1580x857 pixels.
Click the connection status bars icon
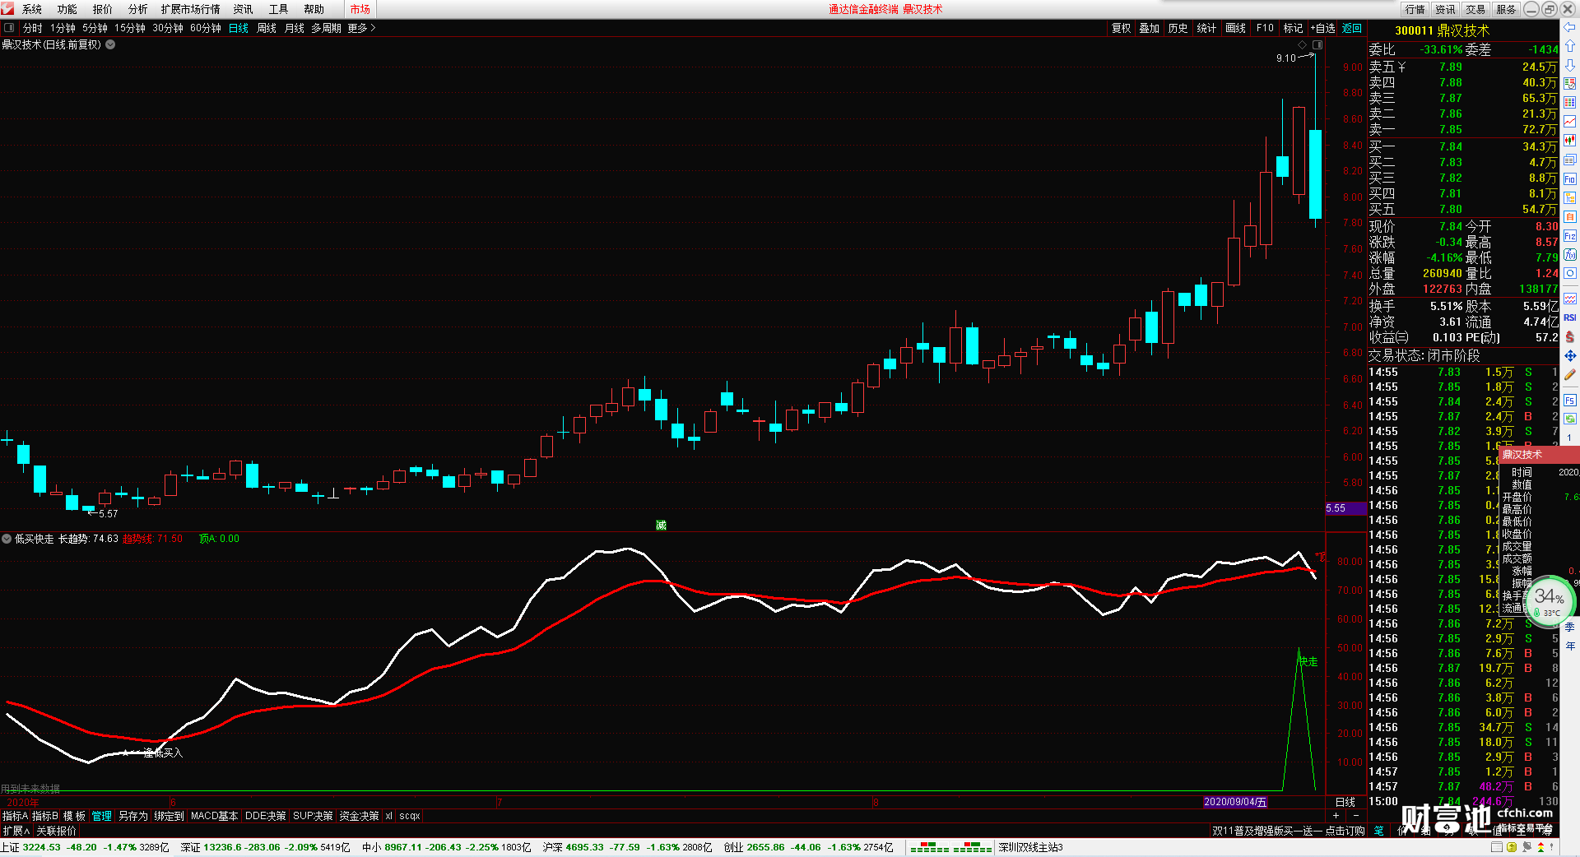pos(950,847)
